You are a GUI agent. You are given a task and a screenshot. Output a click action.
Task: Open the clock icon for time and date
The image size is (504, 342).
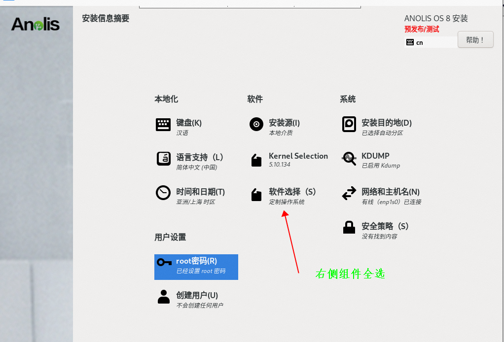click(x=163, y=193)
